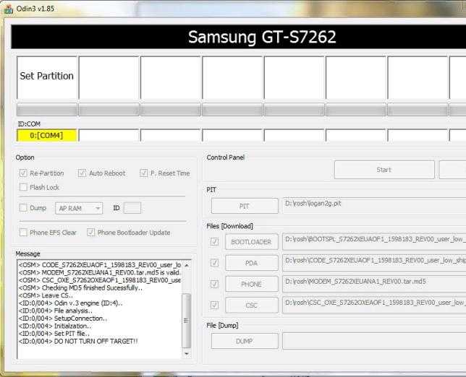Click the Odin3 v1.85 window title

[x=35, y=9]
